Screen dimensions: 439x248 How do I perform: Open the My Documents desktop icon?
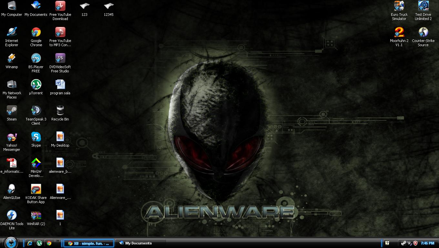pos(36,9)
